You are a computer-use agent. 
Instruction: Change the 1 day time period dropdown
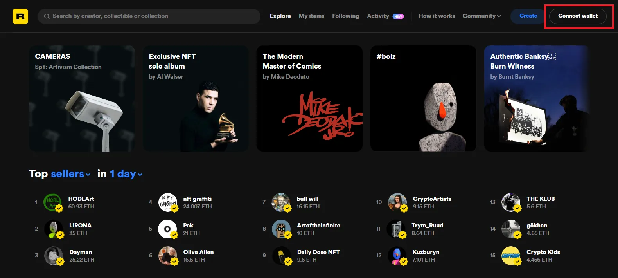tap(126, 174)
